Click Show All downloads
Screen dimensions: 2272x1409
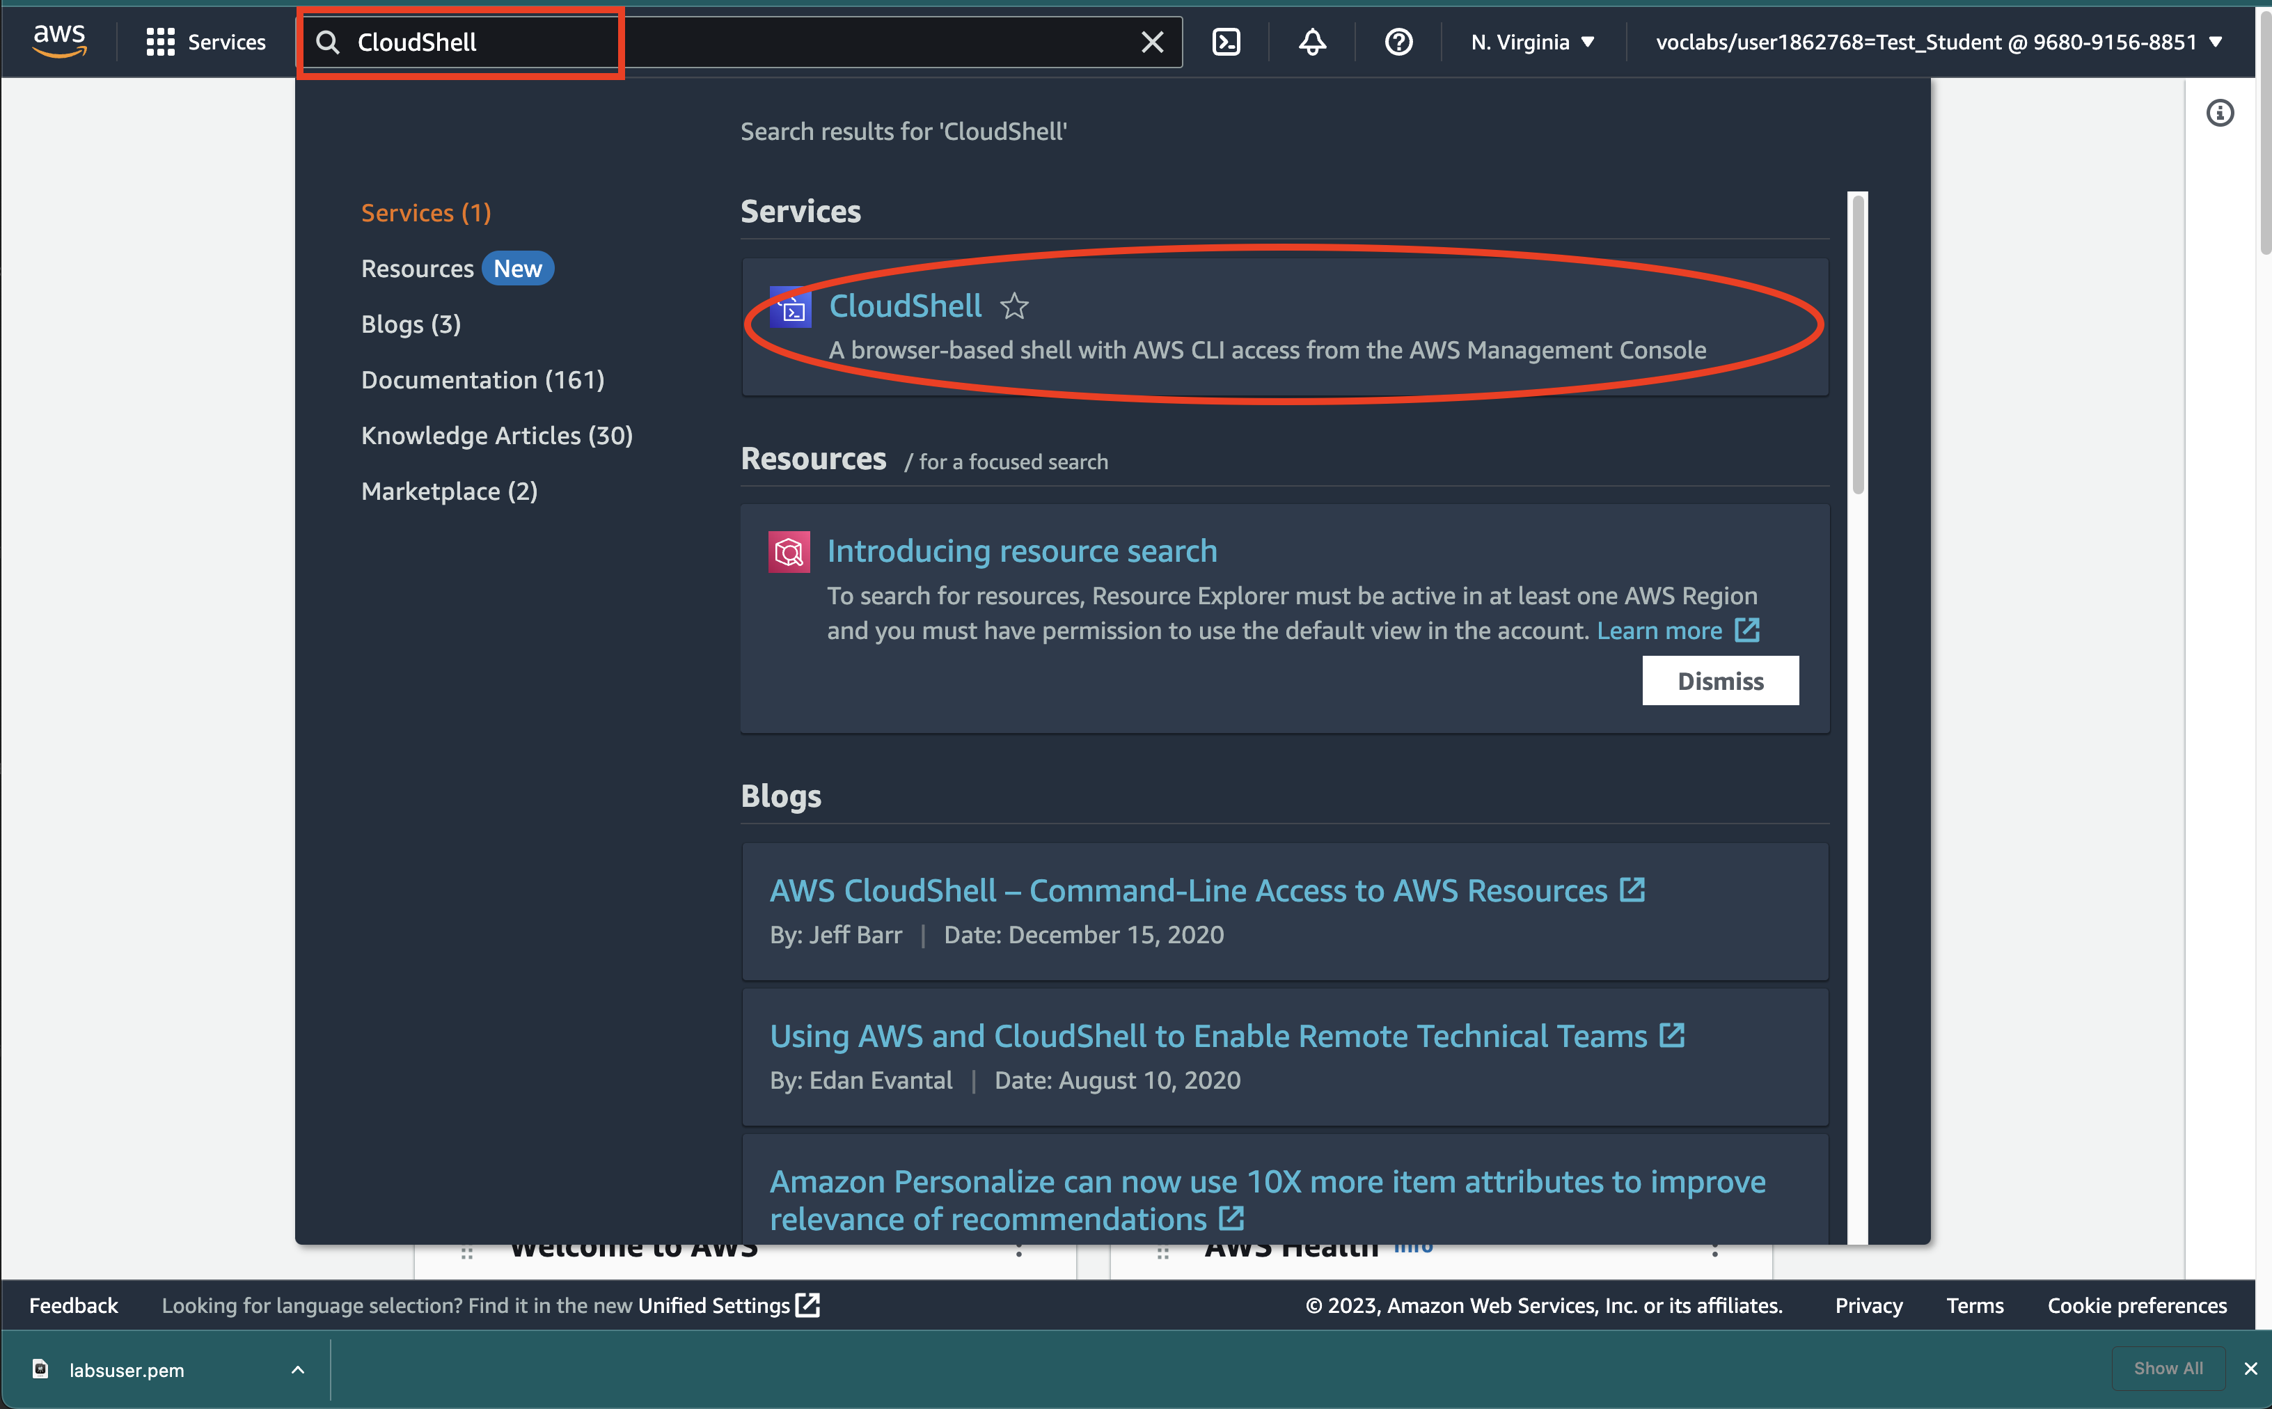click(2168, 1368)
